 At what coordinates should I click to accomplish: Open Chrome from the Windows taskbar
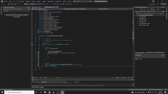pyautogui.click(x=49, y=92)
